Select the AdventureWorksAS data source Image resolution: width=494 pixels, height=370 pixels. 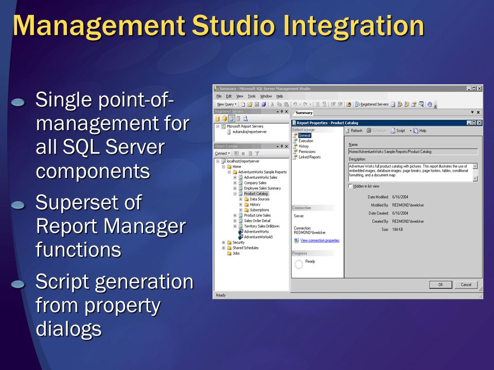(x=258, y=237)
